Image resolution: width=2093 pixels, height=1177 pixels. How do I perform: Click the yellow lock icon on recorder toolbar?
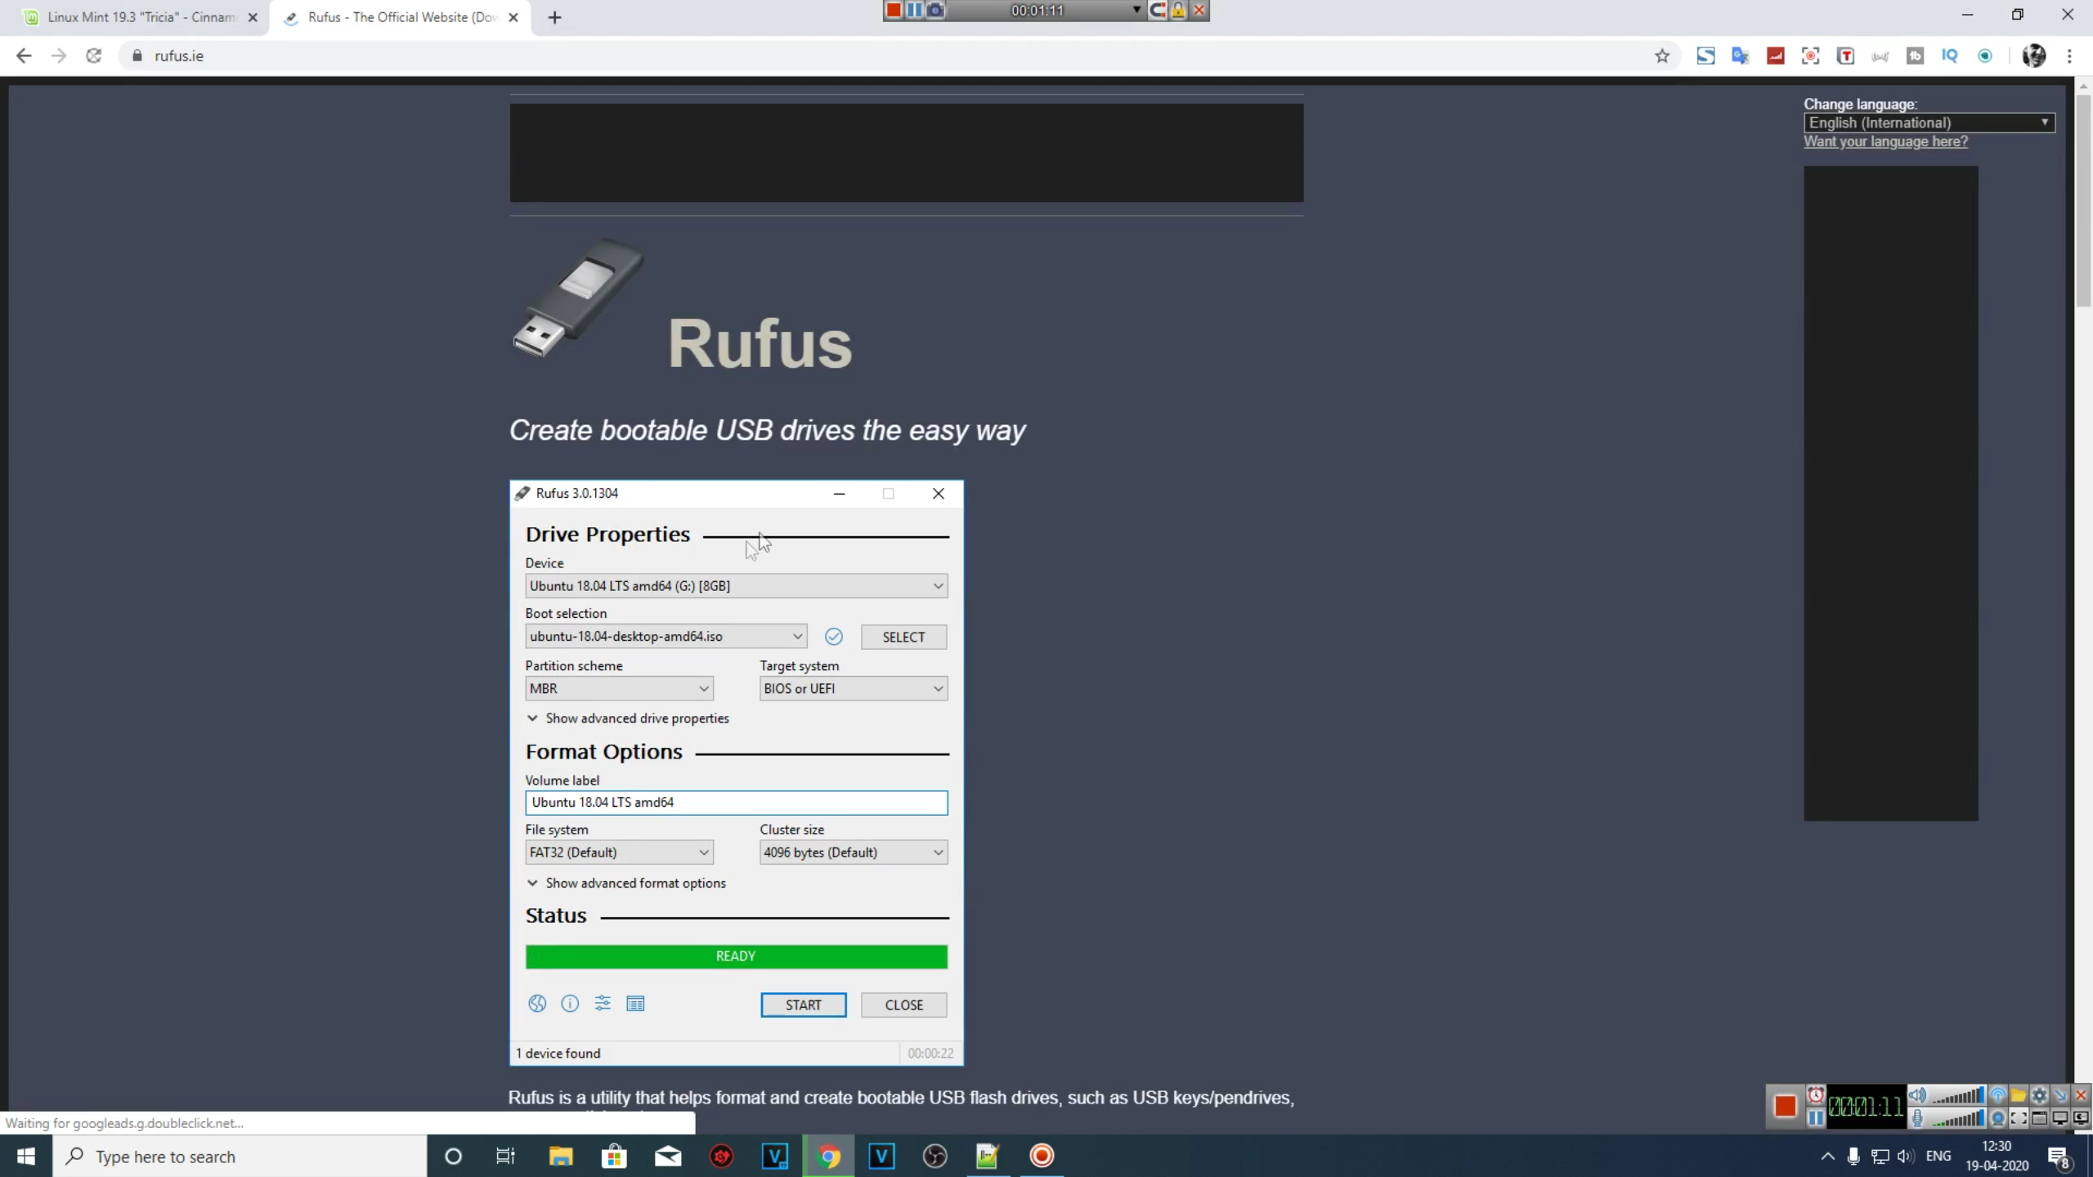click(1177, 10)
